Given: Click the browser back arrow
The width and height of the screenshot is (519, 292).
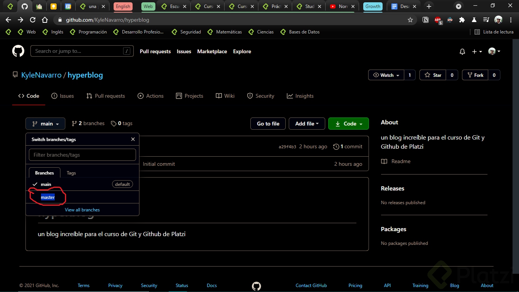Looking at the screenshot, I should pos(8,20).
